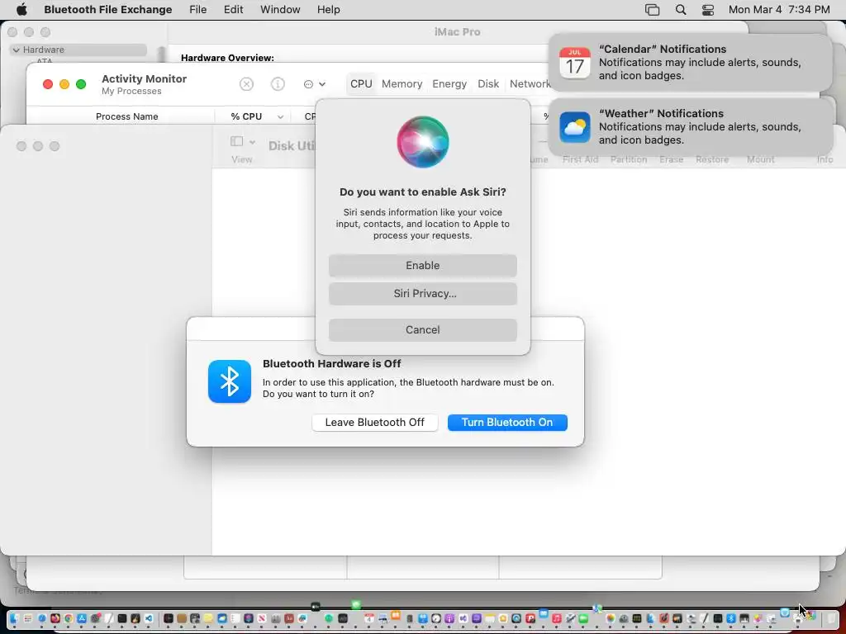Open Photos from the Dock
This screenshot has height=634, width=846.
[611, 617]
